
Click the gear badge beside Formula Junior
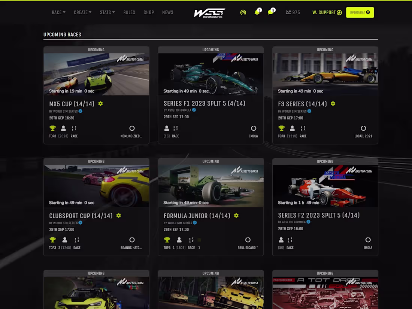[236, 215]
